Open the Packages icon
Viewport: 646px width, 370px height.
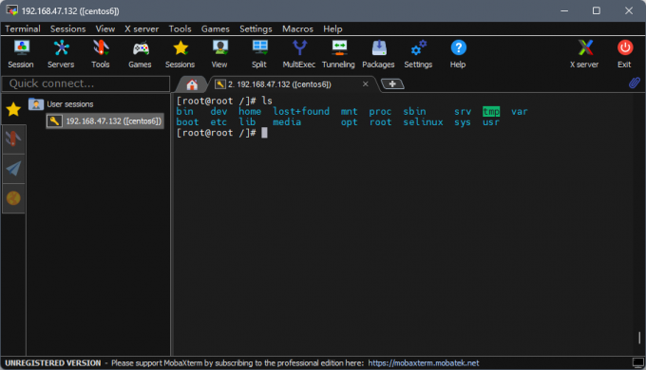(x=379, y=54)
